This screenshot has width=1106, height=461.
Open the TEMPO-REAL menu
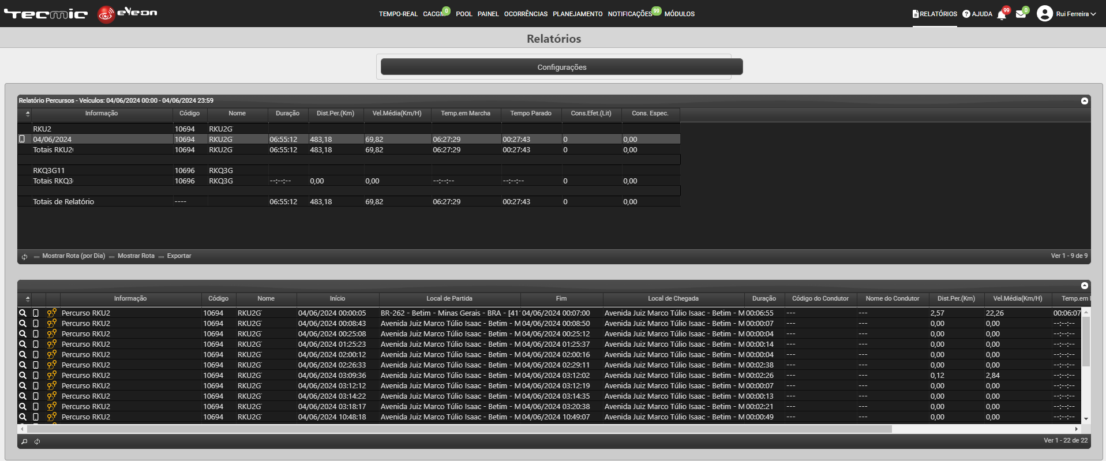click(398, 14)
